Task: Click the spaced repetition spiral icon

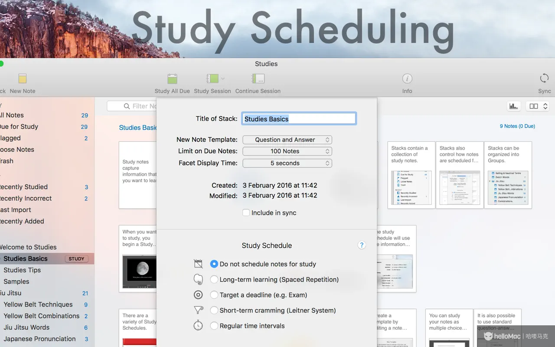Action: coord(198,279)
